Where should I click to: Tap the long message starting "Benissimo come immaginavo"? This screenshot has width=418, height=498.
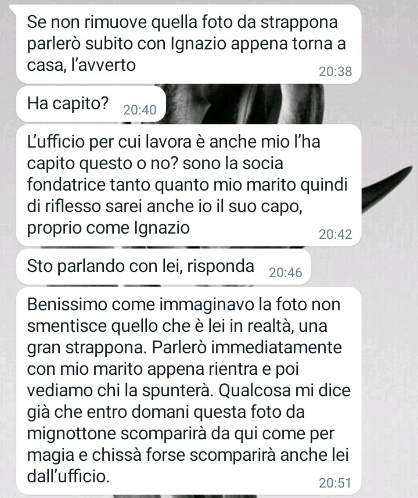[x=189, y=390]
